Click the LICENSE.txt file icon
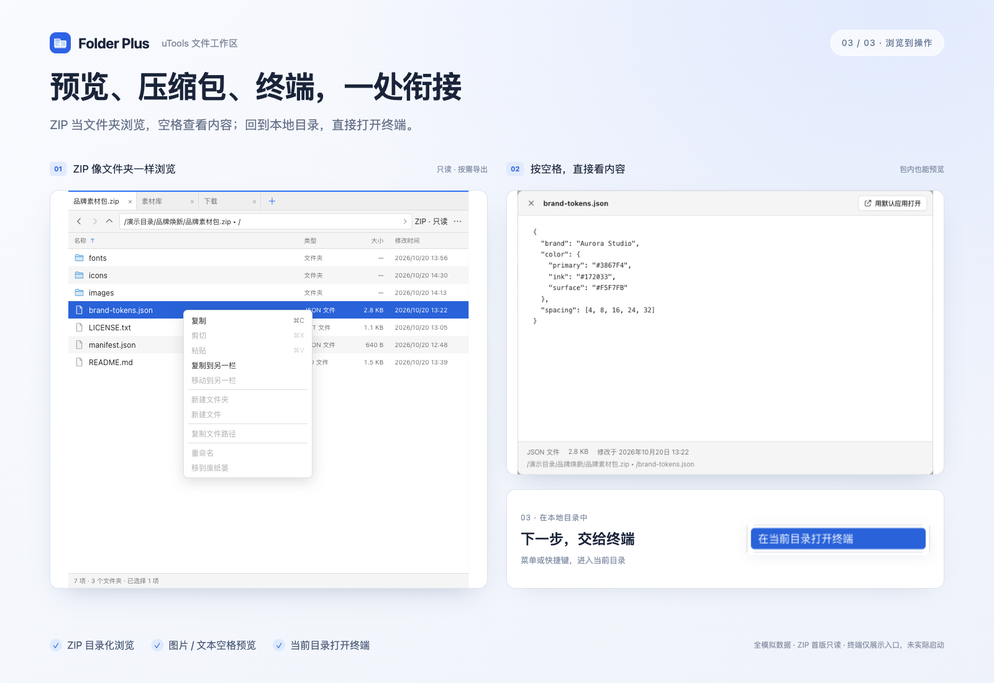 pos(79,327)
